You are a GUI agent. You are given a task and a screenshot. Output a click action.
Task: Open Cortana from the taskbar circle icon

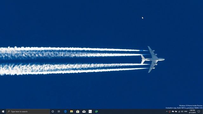click(x=53, y=111)
